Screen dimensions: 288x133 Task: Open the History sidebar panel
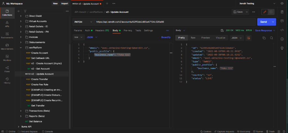click(x=7, y=81)
